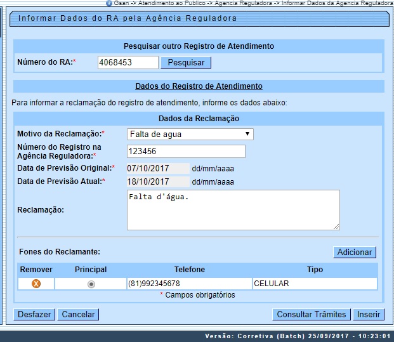This screenshot has height=342, width=394.
Task: Click the orange remove phone icon
Action: 36,284
